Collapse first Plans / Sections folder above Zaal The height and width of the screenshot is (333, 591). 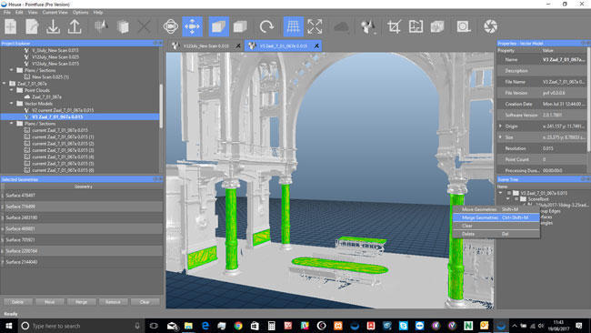point(11,70)
